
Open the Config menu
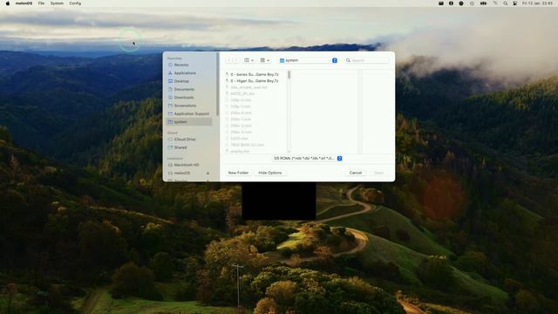(75, 3)
